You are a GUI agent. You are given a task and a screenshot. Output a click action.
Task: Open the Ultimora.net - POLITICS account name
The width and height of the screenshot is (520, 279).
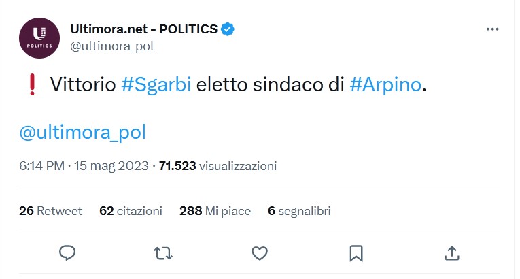tap(143, 29)
